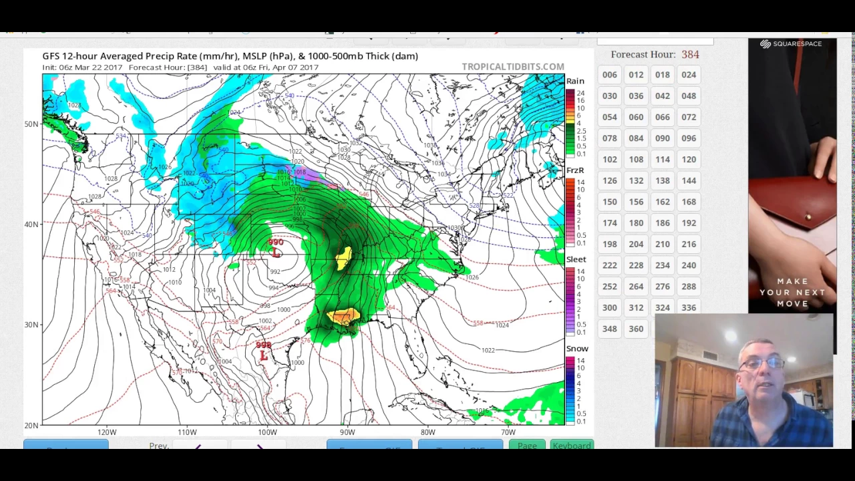The width and height of the screenshot is (855, 481).
Task: Select forecast hour 018
Action: click(x=662, y=75)
